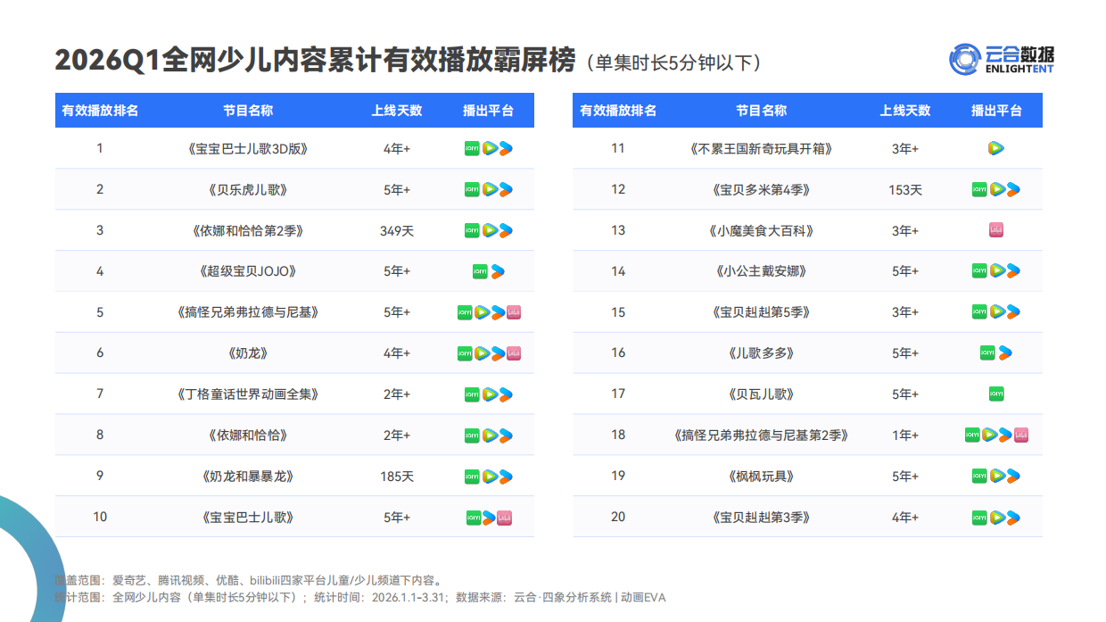Click iQIYI icon in 奶龙和暴暴龙 row
Screen dimensions: 1106x622
click(x=472, y=477)
